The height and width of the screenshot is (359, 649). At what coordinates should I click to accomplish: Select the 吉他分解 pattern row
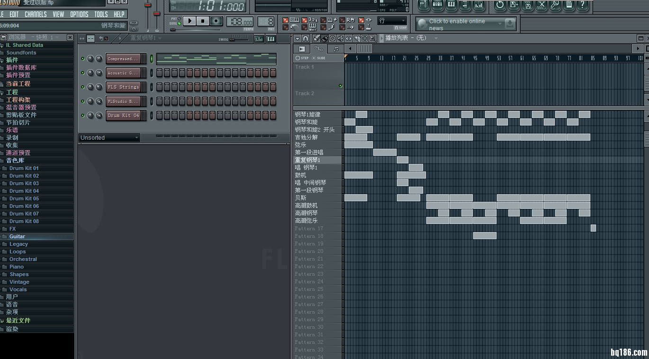[x=318, y=137]
